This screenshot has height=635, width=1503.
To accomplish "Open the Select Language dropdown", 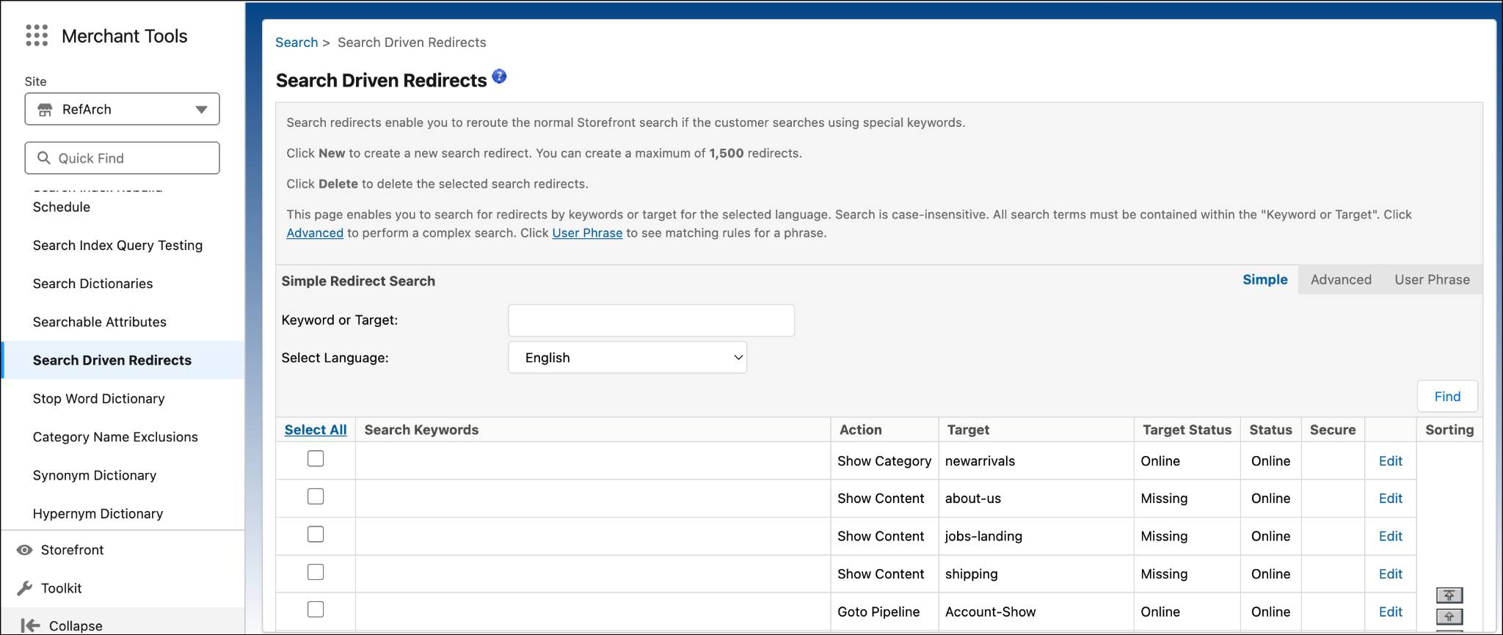I will coord(627,357).
